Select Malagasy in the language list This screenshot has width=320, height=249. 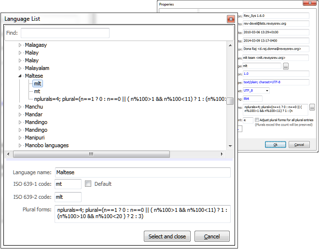pos(36,45)
